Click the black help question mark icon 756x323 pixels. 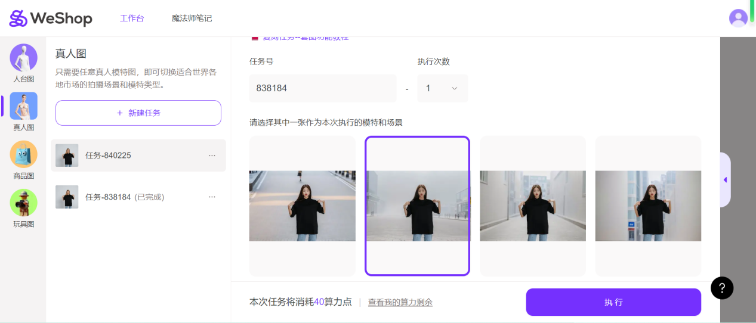point(722,288)
